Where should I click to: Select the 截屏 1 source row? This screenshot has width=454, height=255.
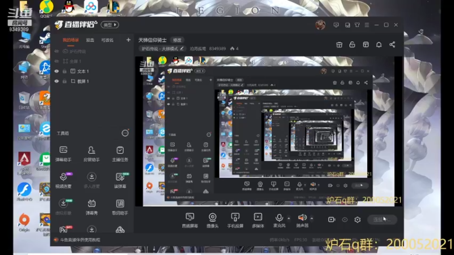click(92, 81)
